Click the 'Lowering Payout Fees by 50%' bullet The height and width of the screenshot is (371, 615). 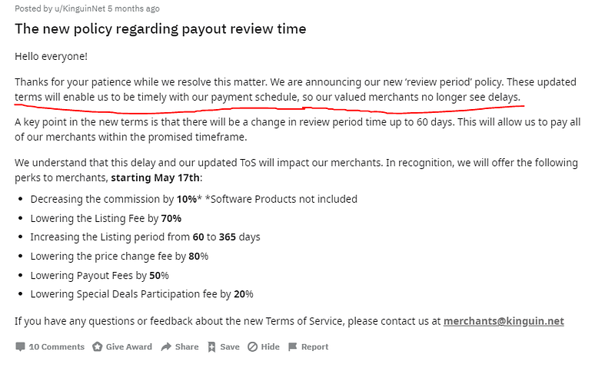[100, 276]
